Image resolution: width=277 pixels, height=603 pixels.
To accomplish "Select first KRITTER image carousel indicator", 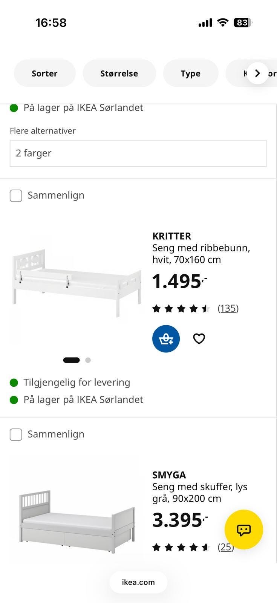I will pyautogui.click(x=72, y=360).
